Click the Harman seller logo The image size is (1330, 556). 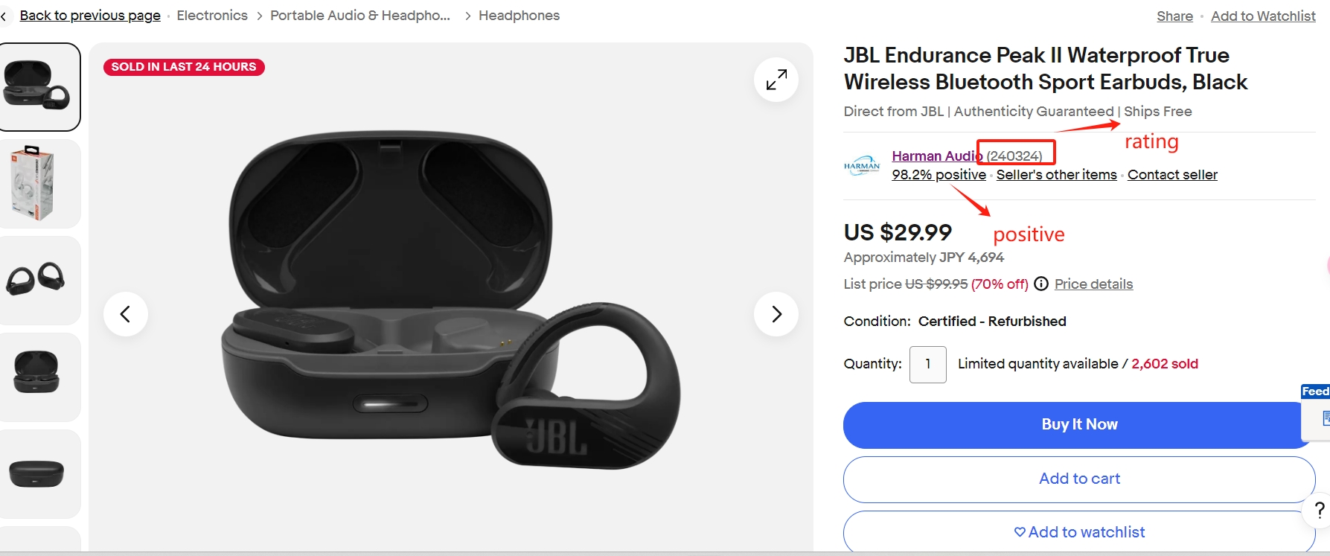pyautogui.click(x=862, y=165)
